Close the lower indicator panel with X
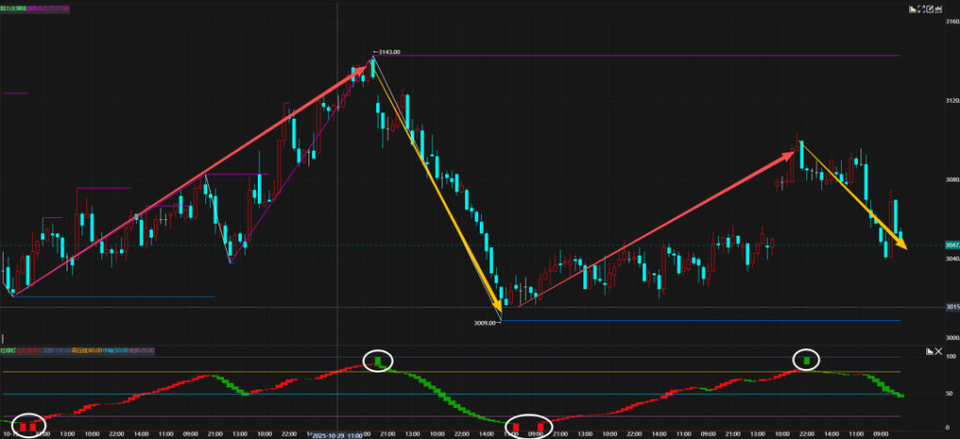Image resolution: width=960 pixels, height=439 pixels. (938, 351)
